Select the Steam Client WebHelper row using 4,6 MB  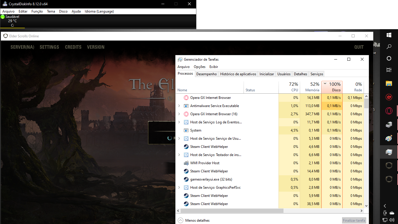pyautogui.click(x=270, y=147)
